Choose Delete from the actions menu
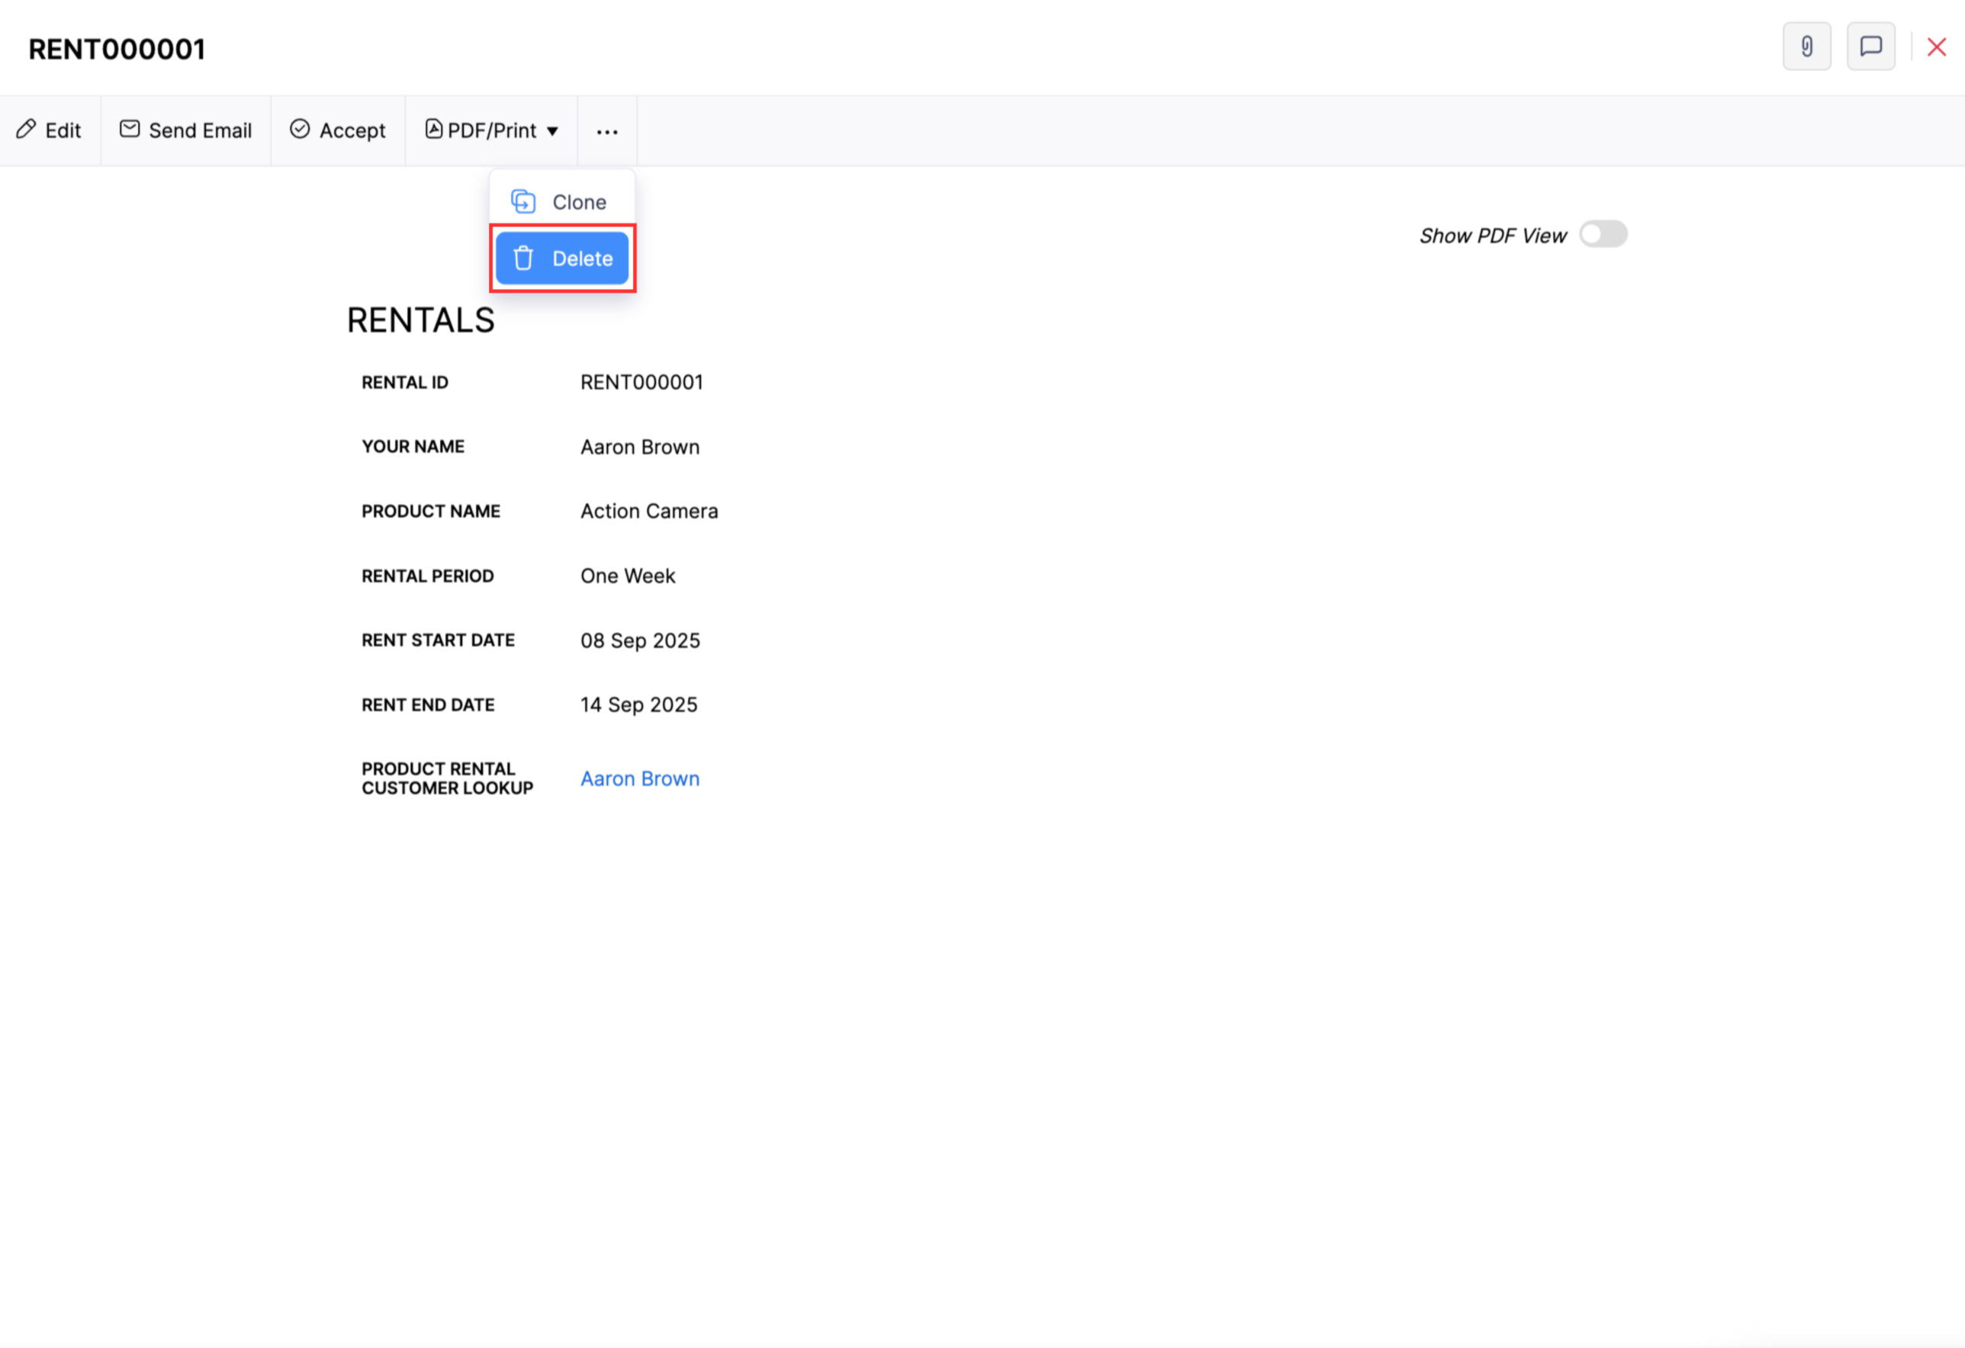Viewport: 1965px width, 1348px height. coord(584,258)
